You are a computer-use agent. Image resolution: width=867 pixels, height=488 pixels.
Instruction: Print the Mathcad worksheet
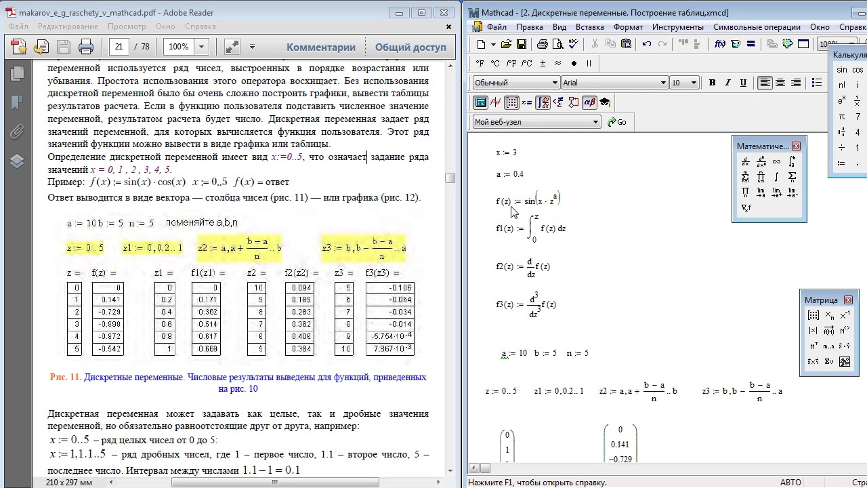[x=542, y=44]
